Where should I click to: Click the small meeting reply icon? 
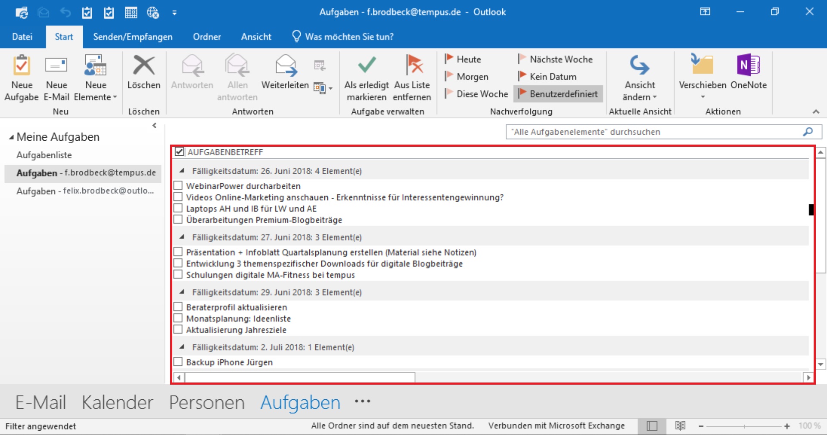[320, 65]
